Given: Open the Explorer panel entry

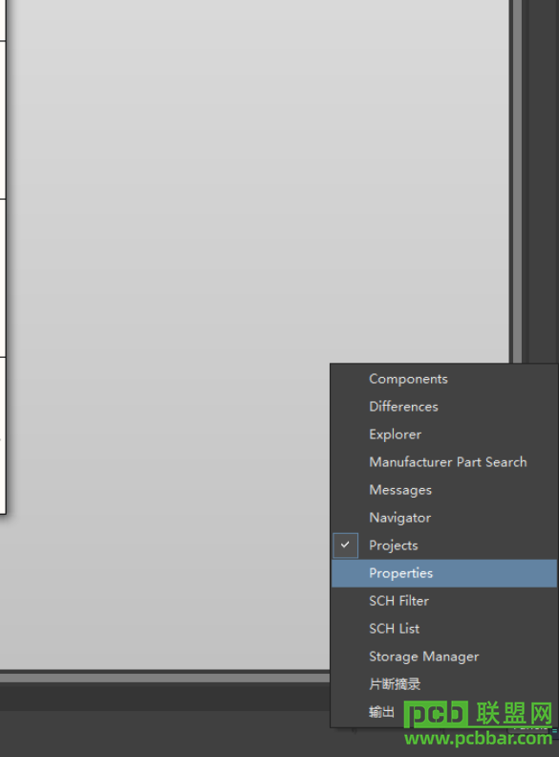Looking at the screenshot, I should (443, 434).
